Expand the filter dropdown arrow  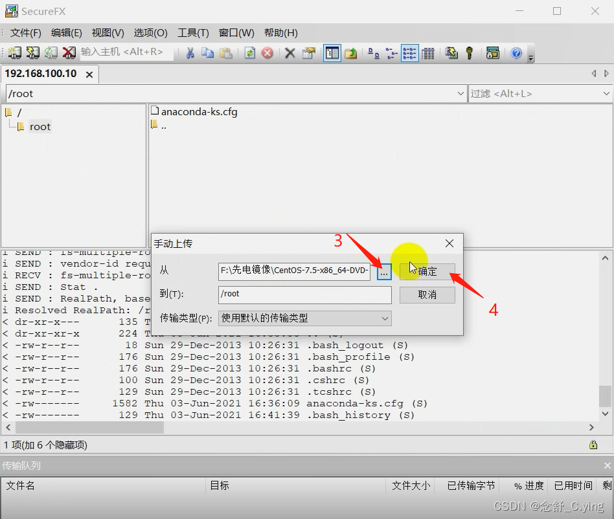click(606, 93)
